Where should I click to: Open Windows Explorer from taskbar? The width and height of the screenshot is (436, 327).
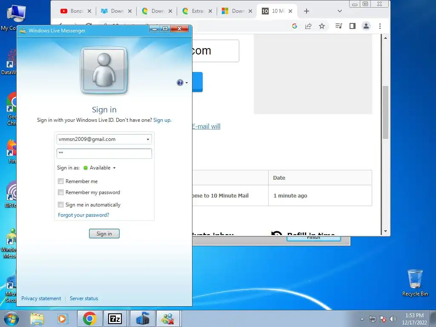pos(37,318)
